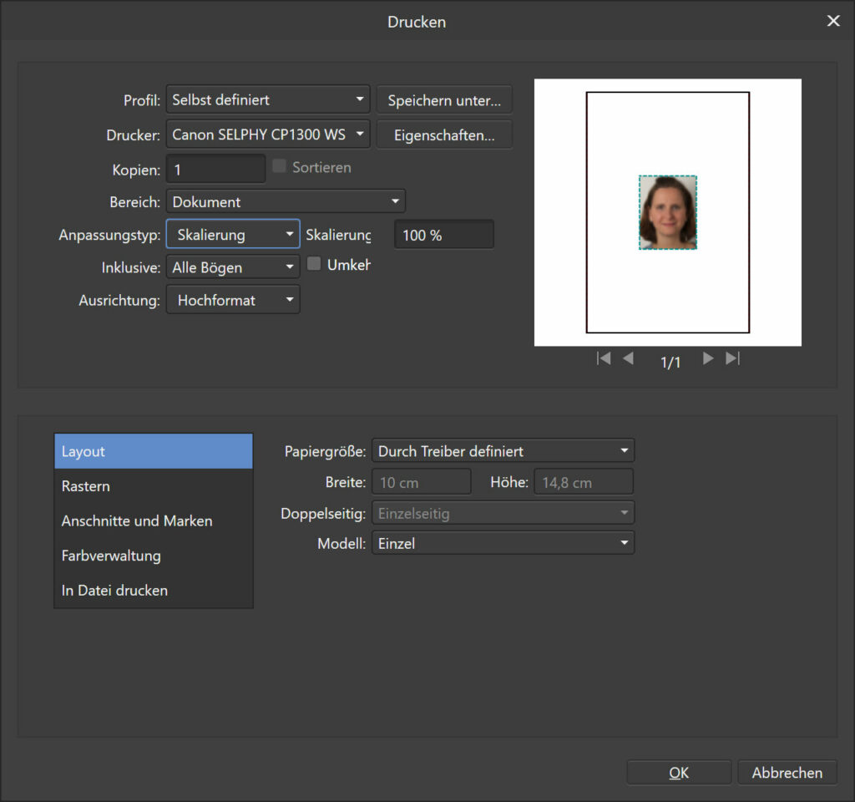Image resolution: width=855 pixels, height=802 pixels.
Task: Open the Papiergröße dropdown
Action: [502, 451]
